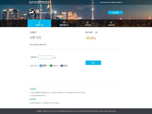Click the footer Hong Kong company address
The image size is (152, 114).
76,111
